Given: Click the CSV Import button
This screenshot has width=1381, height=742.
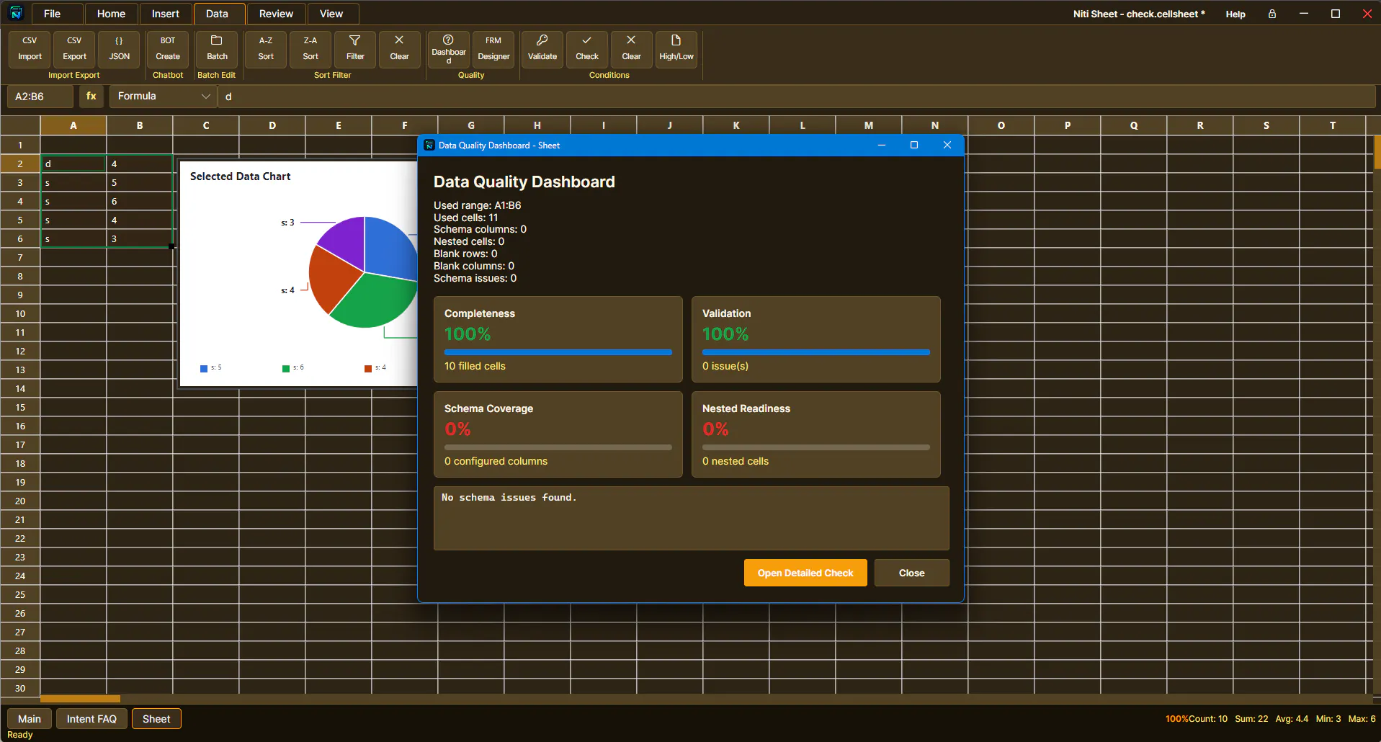Looking at the screenshot, I should pyautogui.click(x=30, y=49).
